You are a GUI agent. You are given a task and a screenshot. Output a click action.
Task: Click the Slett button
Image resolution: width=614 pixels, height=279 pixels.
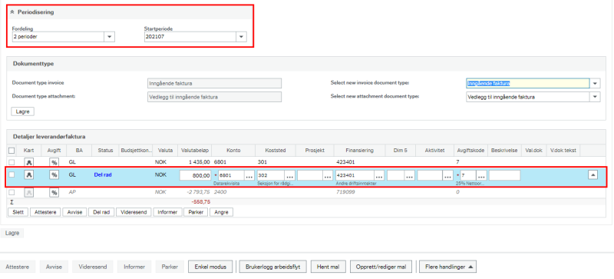18,212
